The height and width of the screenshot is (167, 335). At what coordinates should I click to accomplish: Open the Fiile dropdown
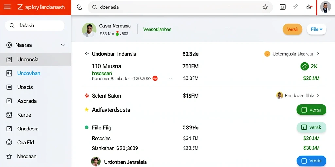point(316,29)
